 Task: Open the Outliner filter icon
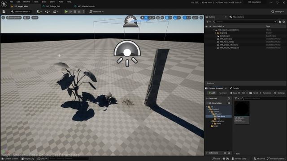coord(208,22)
